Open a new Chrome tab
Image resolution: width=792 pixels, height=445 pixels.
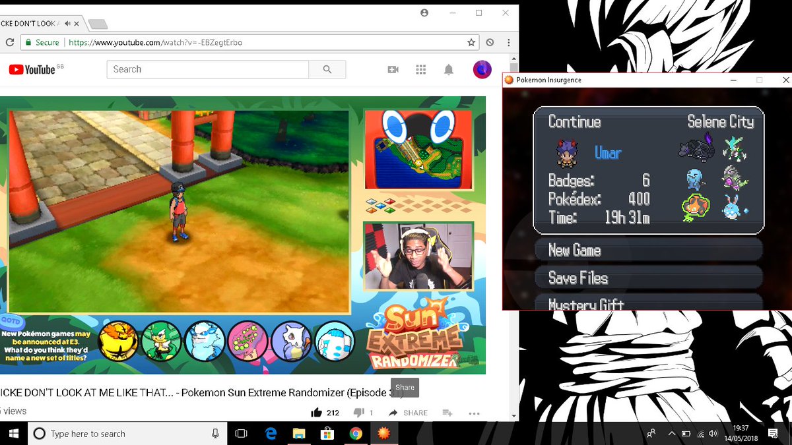point(97,24)
